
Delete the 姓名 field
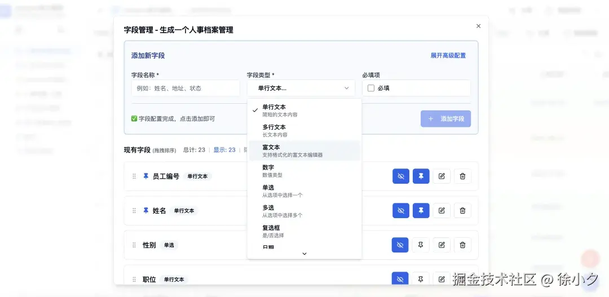[462, 210]
